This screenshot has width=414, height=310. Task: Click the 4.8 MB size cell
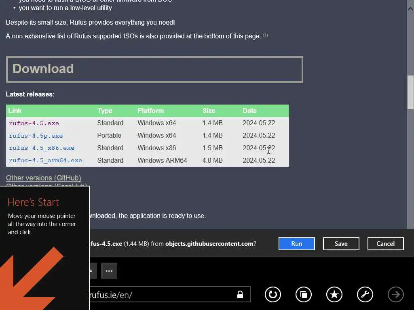[x=212, y=160]
